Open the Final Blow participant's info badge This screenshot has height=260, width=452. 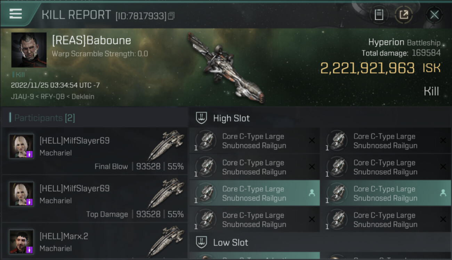tap(30, 154)
